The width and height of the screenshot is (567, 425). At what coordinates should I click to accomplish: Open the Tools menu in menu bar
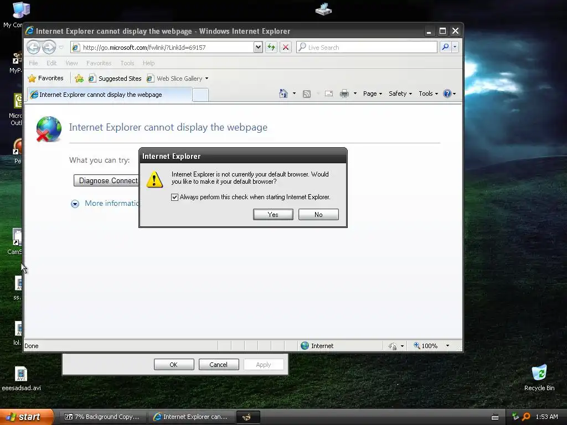tap(127, 63)
